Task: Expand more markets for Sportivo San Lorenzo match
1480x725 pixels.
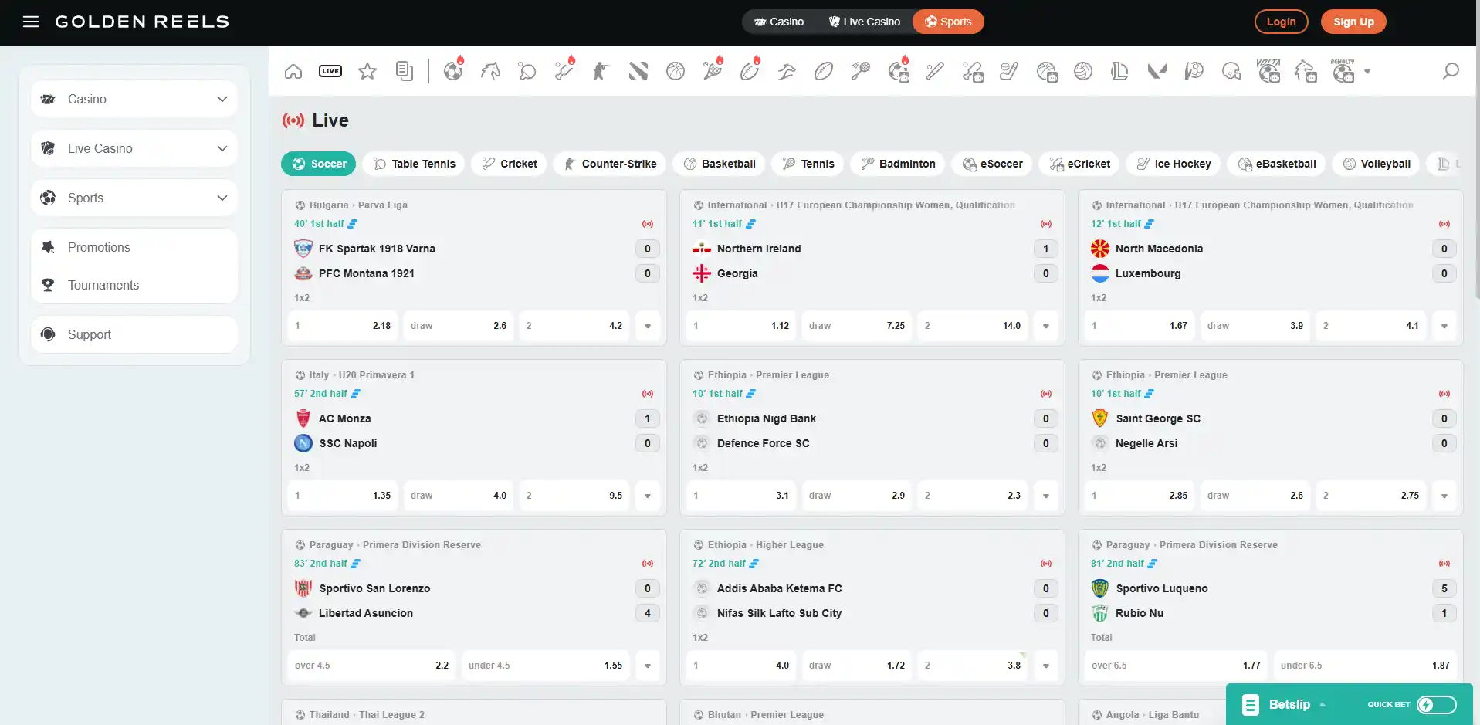Action: [648, 666]
